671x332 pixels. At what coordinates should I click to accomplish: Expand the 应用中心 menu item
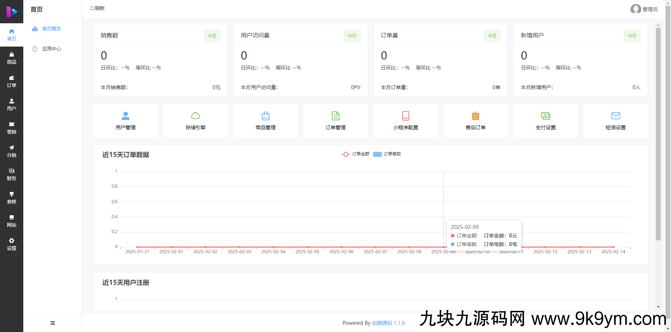coord(51,49)
